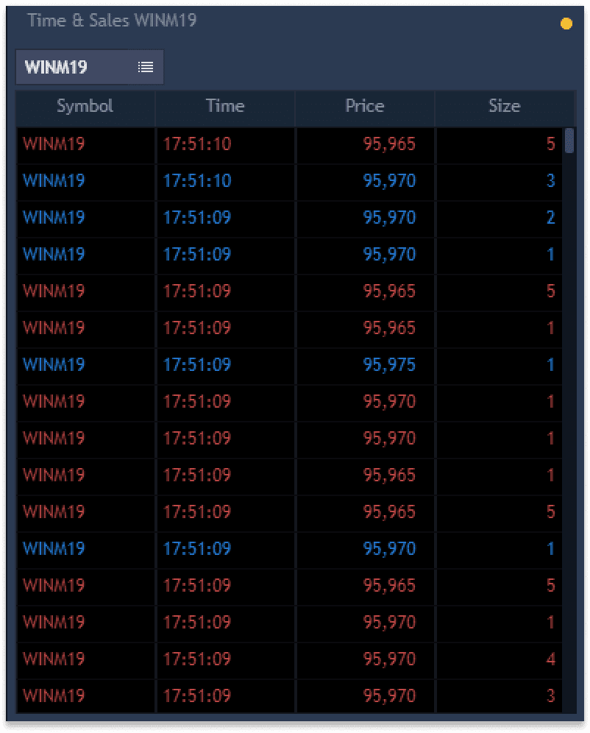This screenshot has width=590, height=733.
Task: Sort trades by the Time column
Action: [225, 107]
